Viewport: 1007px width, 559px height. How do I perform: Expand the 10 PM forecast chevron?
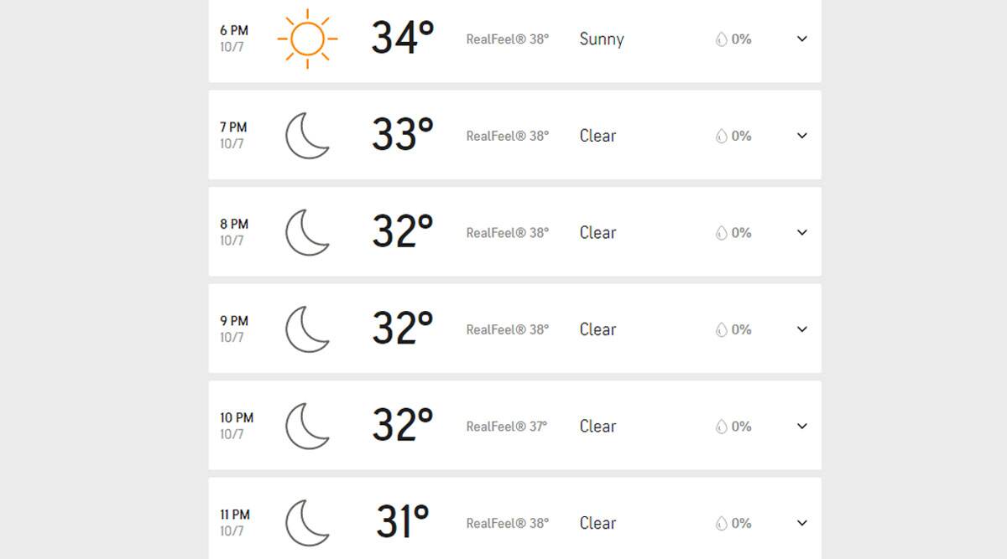[802, 426]
